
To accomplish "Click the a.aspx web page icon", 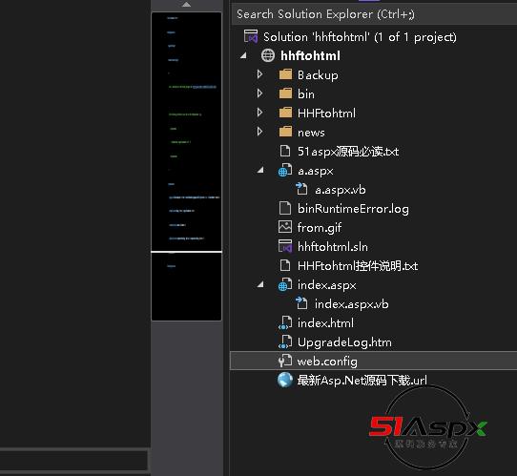I will pyautogui.click(x=285, y=171).
